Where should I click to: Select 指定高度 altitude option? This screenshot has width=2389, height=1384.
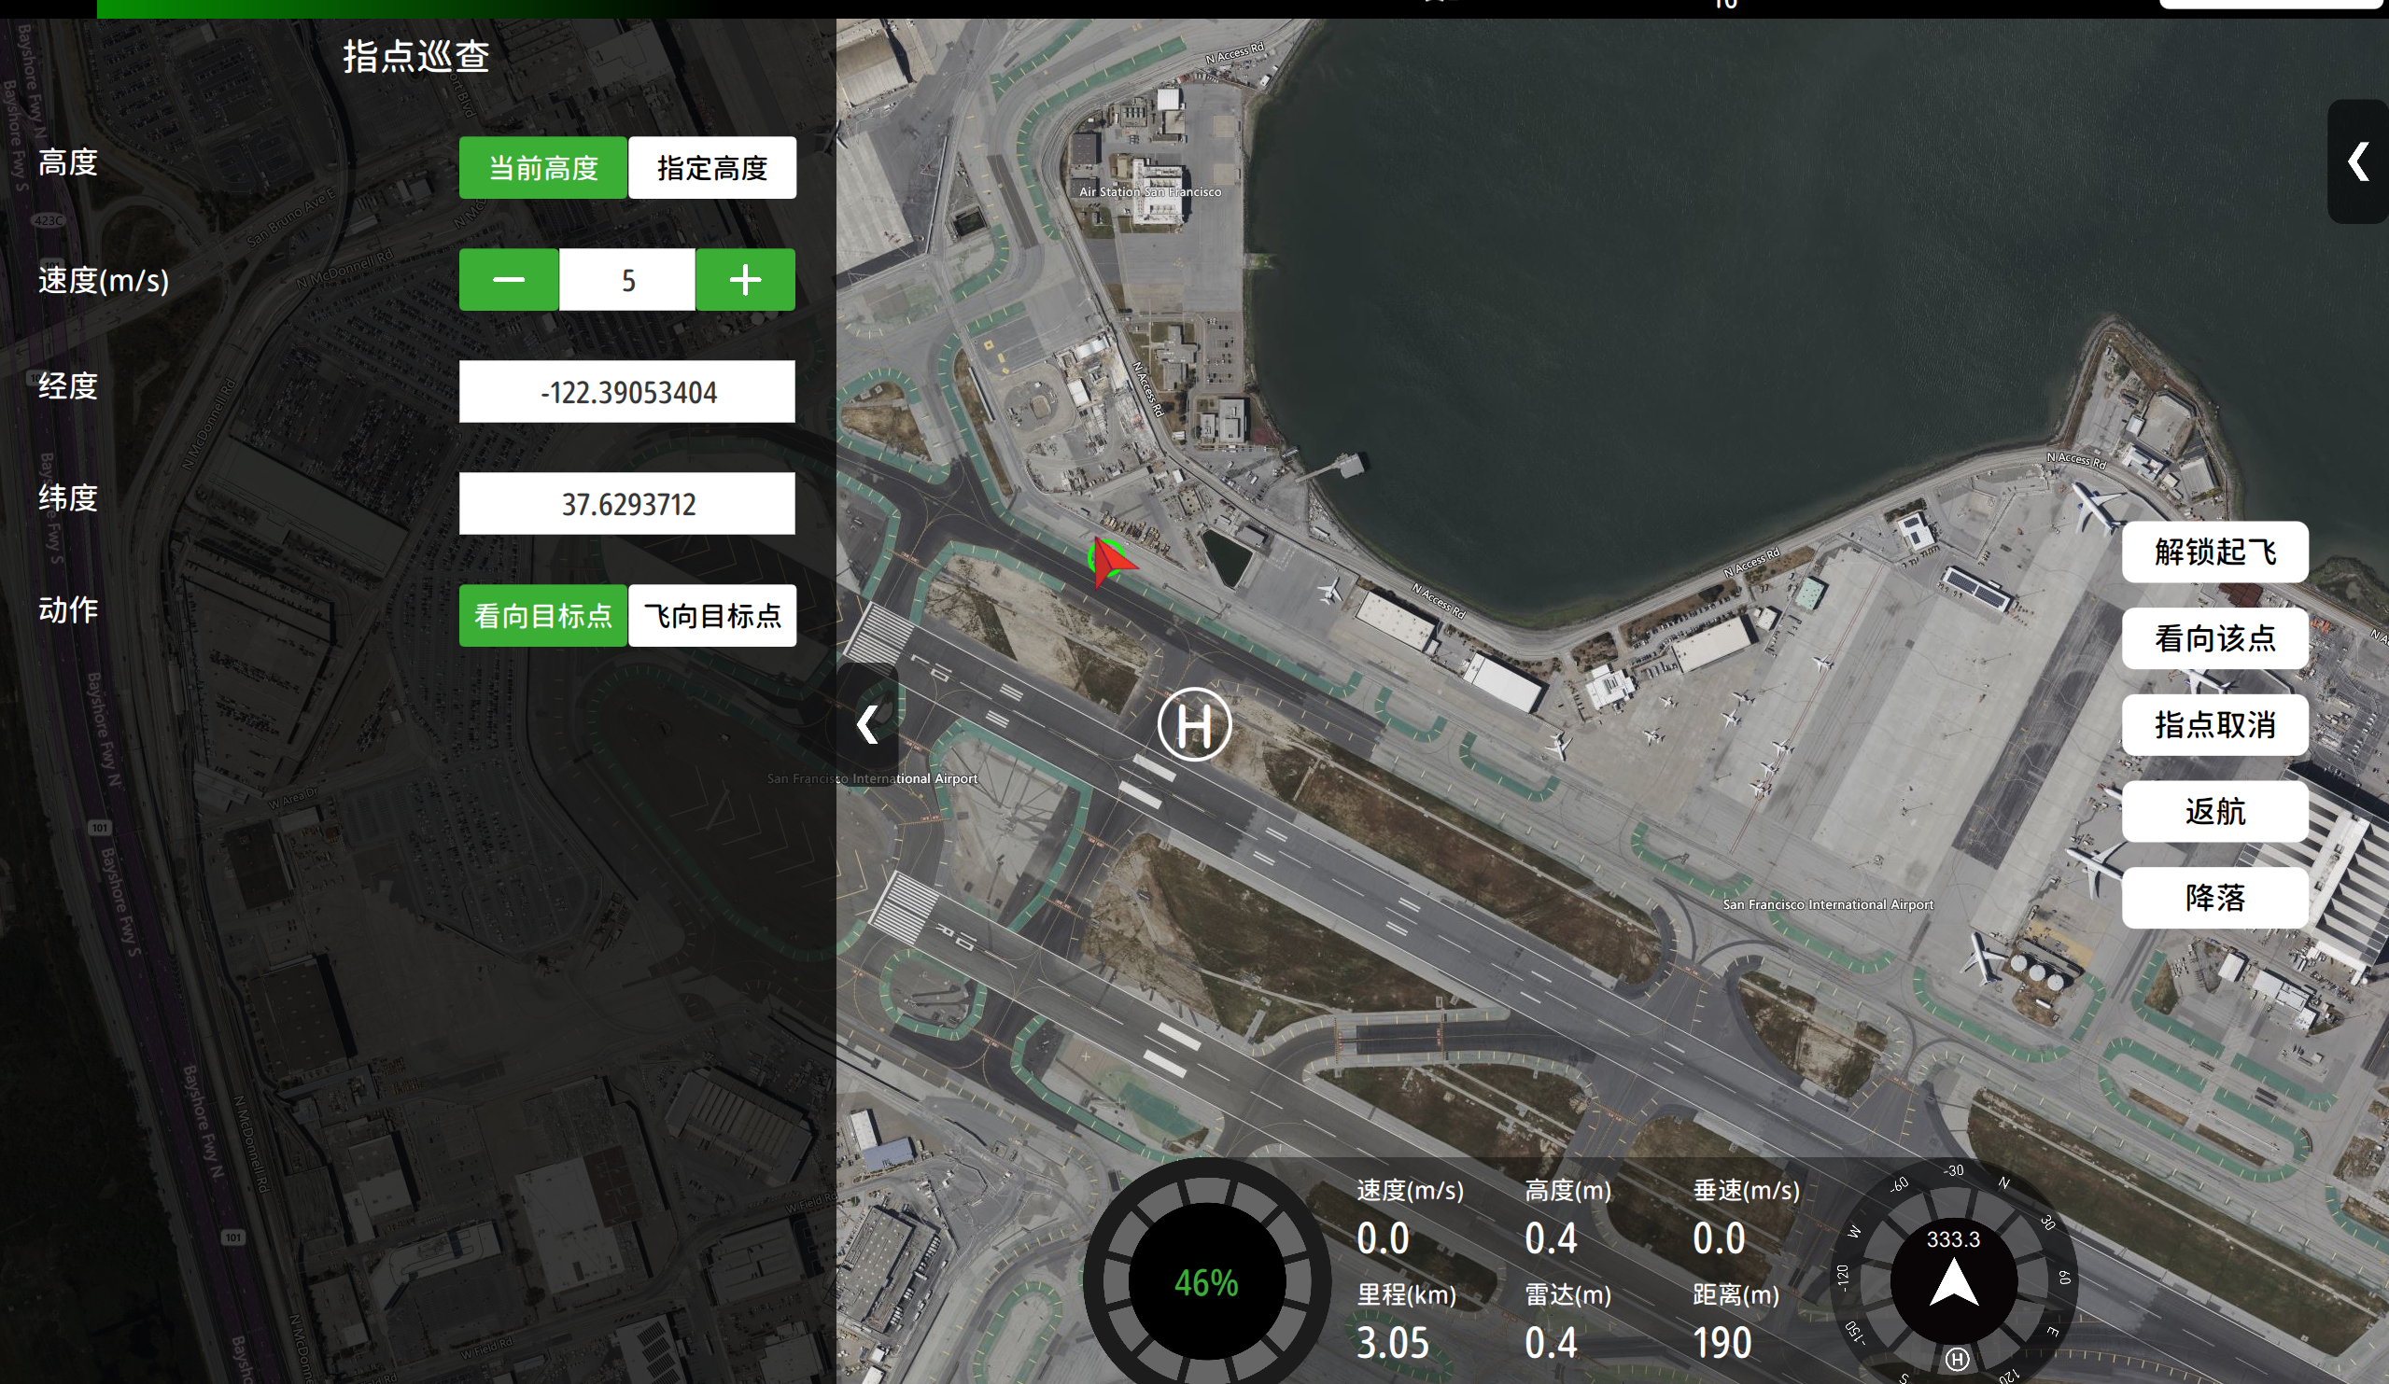click(712, 168)
